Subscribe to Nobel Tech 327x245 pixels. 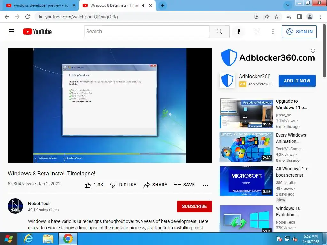point(194,206)
